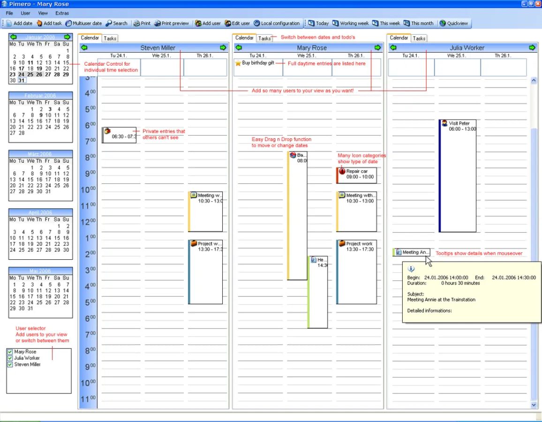This screenshot has height=422, width=542.
Task: Open Multiuser date from toolbar
Action: point(68,23)
